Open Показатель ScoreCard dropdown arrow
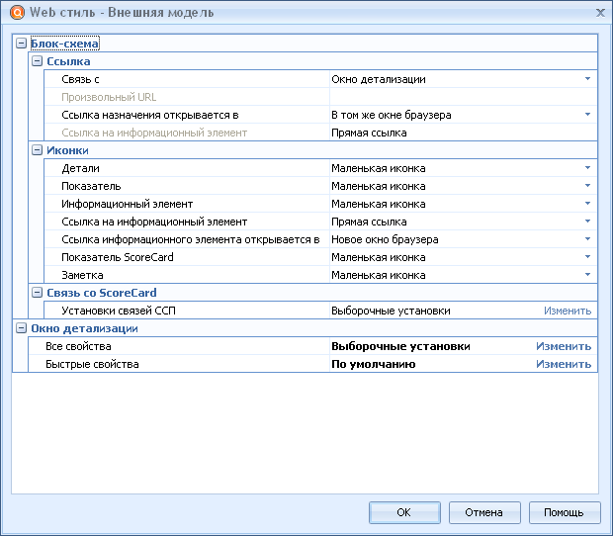 tap(587, 257)
